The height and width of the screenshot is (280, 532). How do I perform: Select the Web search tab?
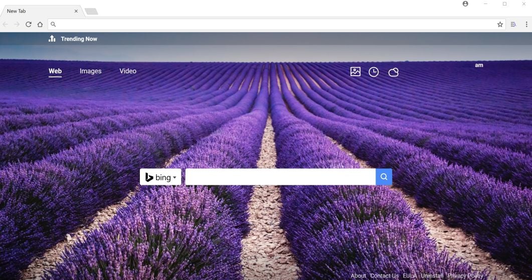click(55, 71)
